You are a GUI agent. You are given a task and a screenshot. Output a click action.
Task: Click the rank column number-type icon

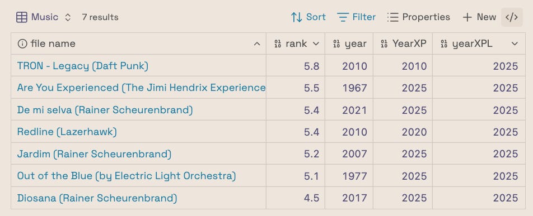[278, 44]
